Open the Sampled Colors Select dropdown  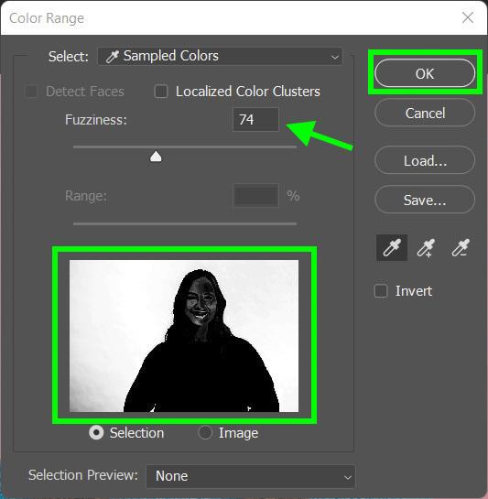click(x=220, y=57)
